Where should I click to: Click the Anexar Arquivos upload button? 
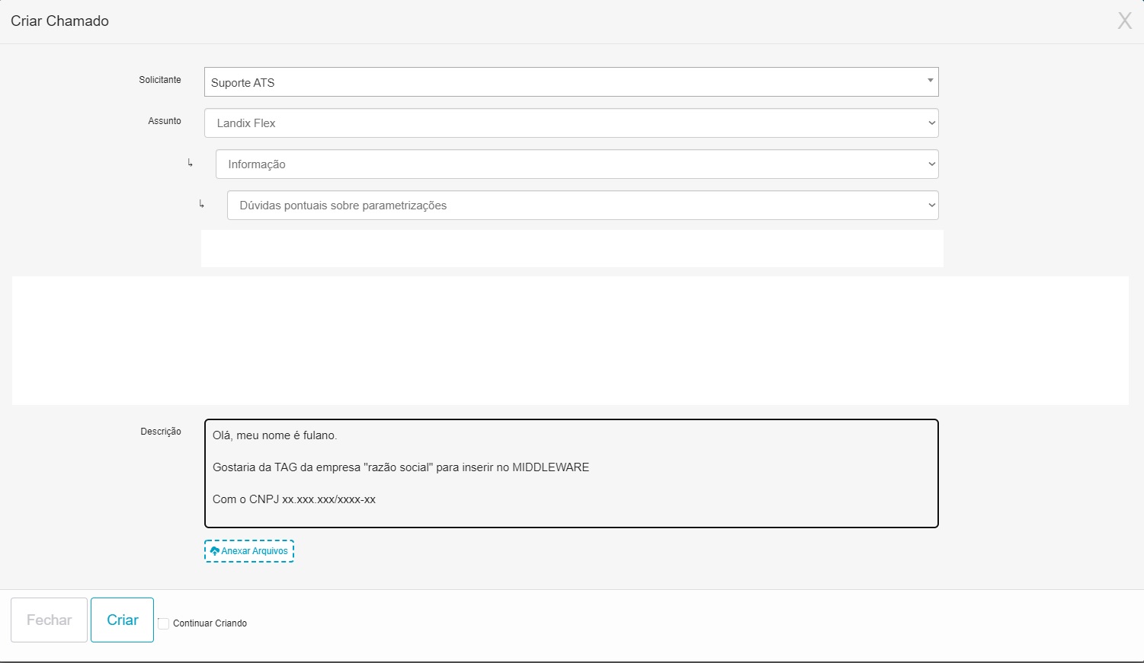(248, 551)
